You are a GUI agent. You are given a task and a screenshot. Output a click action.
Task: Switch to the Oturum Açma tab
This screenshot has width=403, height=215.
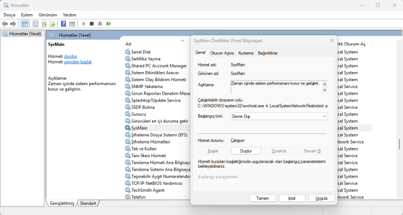pos(222,53)
